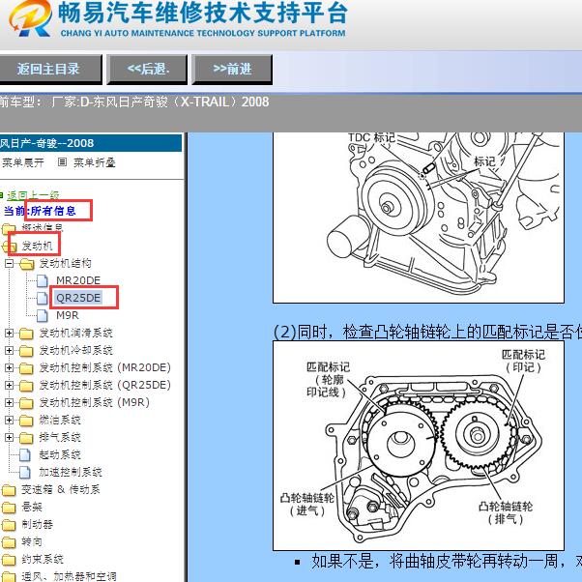The height and width of the screenshot is (582, 582).
Task: Click the 返回主目录 button
Action: click(x=50, y=69)
